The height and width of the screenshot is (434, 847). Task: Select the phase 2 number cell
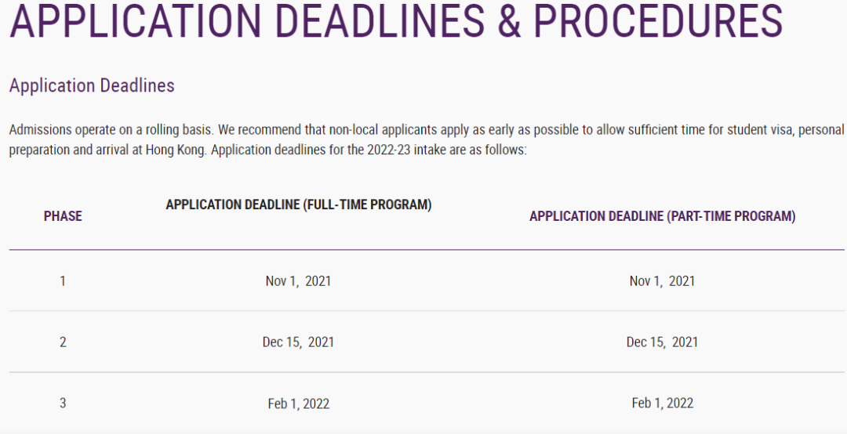tap(63, 342)
